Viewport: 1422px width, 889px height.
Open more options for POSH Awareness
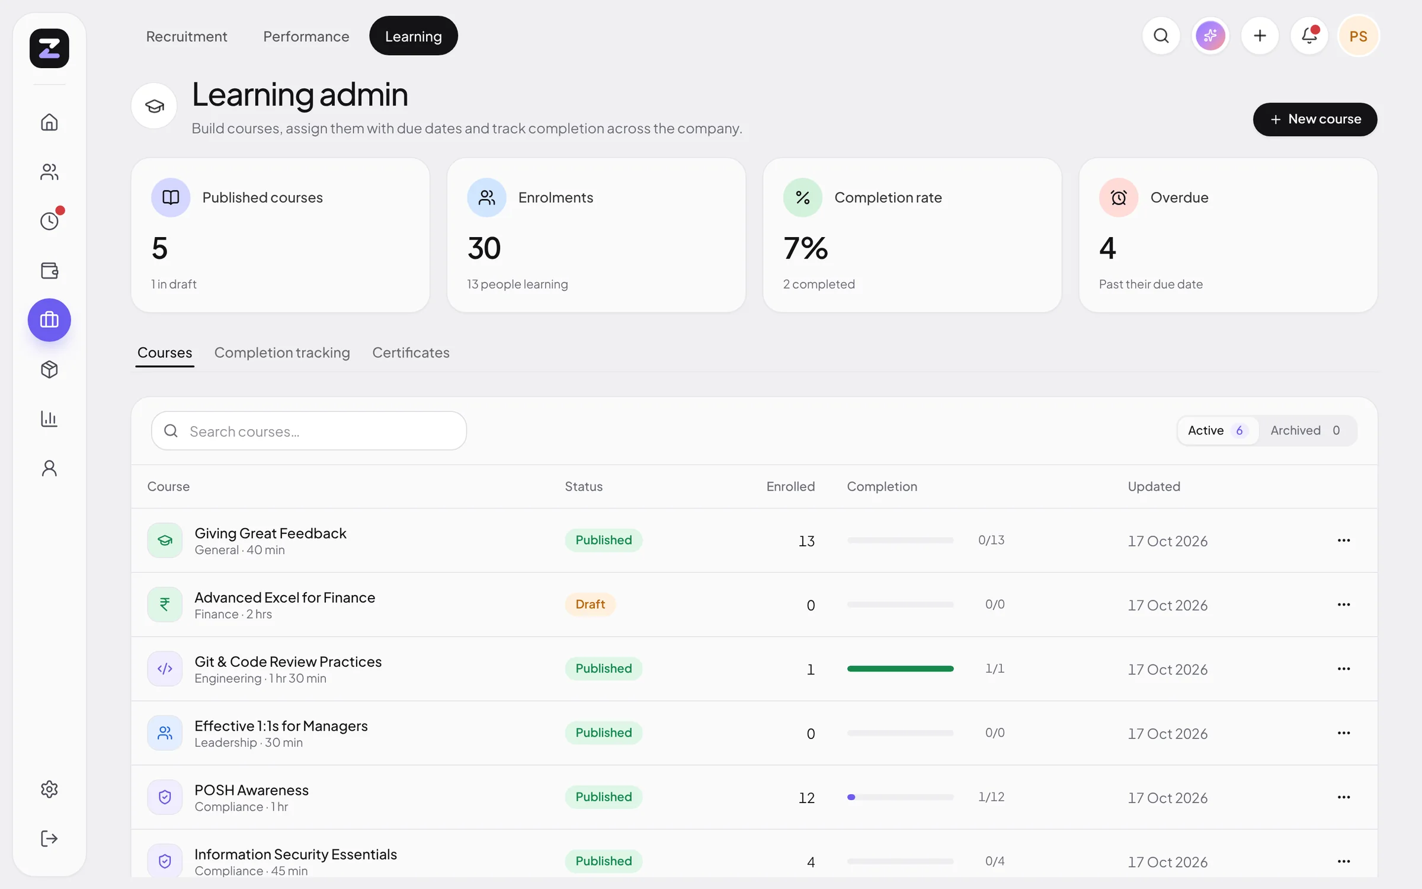pos(1344,797)
